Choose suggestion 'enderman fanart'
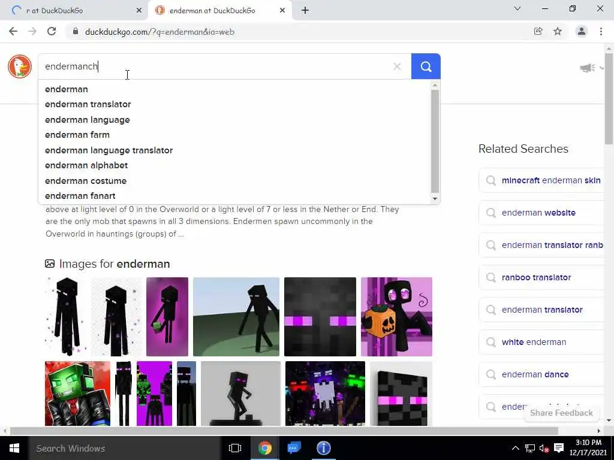Screen dimensions: 614x460 click(x=235, y=196)
